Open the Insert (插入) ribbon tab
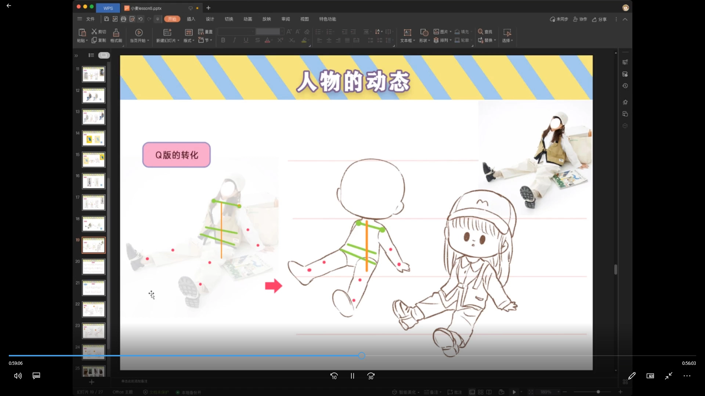Screen dimensions: 705x396 tap(191, 19)
